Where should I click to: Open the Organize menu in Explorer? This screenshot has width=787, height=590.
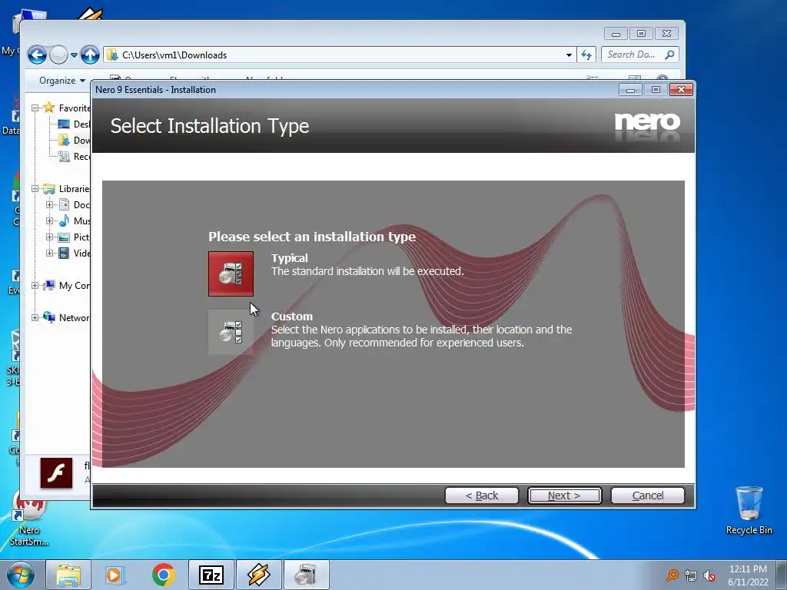pyautogui.click(x=62, y=81)
